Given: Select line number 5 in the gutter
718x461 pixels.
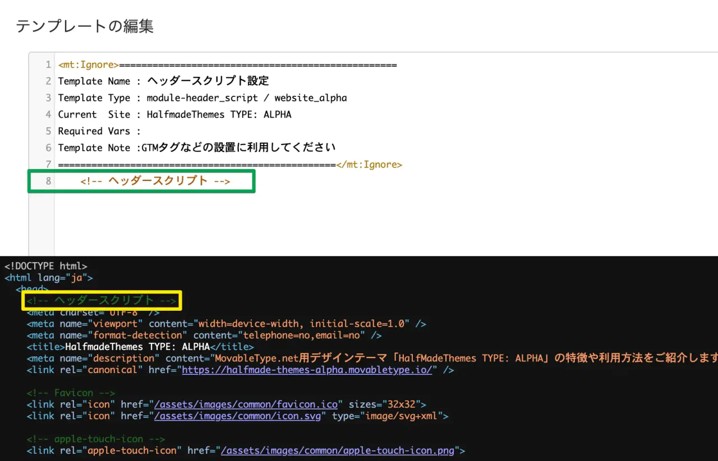Looking at the screenshot, I should [48, 131].
